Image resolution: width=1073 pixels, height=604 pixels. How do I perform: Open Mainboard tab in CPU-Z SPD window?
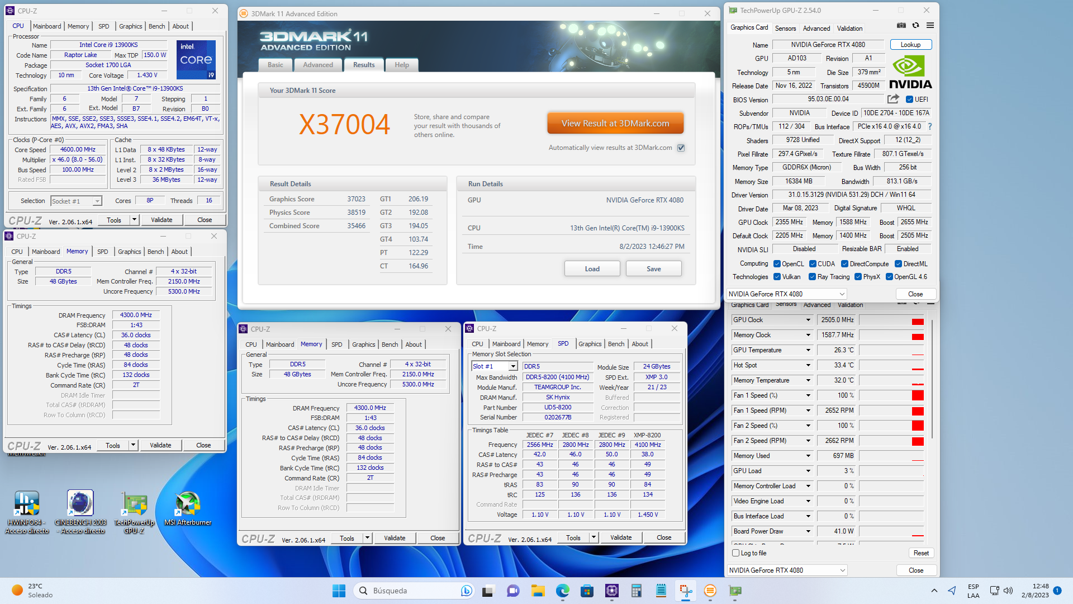(x=506, y=344)
